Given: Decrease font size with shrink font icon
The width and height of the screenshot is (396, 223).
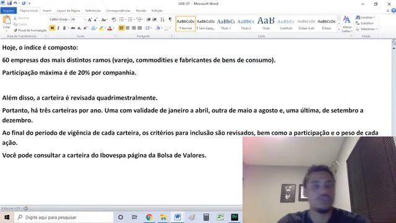Looking at the screenshot, I should point(95,19).
